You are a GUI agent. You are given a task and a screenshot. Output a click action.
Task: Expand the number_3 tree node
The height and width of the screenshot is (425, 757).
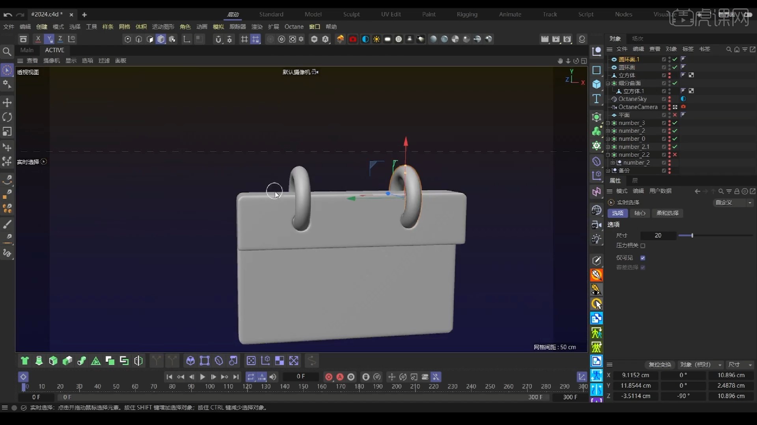[x=608, y=123]
